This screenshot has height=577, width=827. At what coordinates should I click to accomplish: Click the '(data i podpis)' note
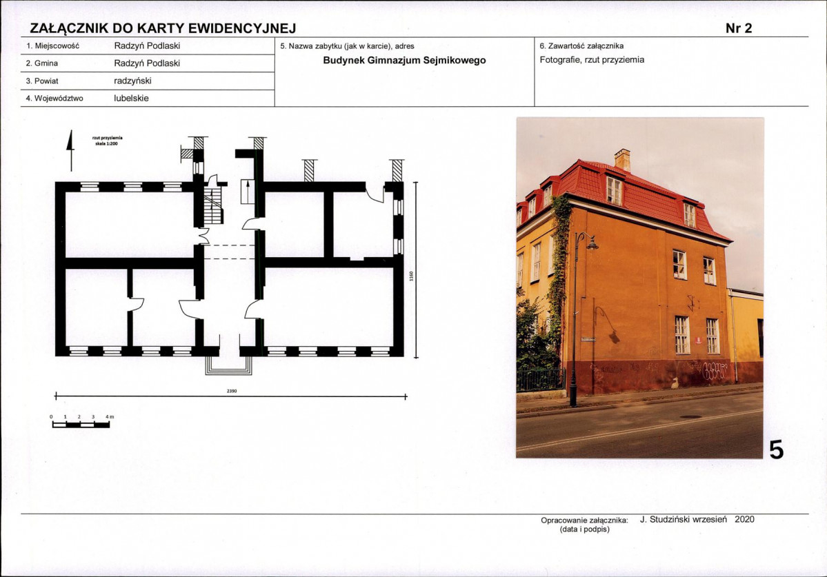pyautogui.click(x=584, y=529)
